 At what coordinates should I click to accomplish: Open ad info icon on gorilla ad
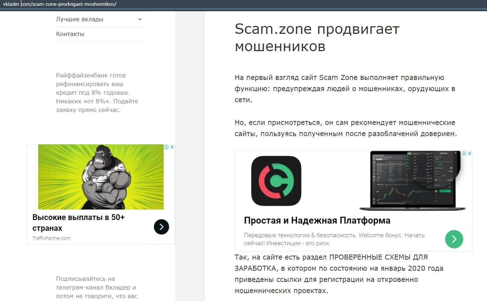(167, 147)
